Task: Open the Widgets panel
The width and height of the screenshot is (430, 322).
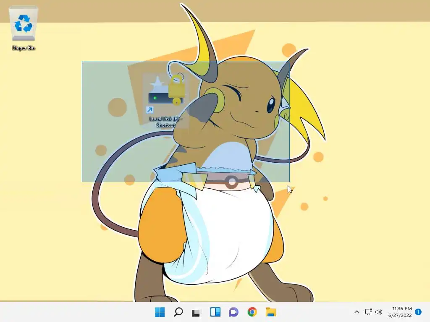Action: point(215,312)
